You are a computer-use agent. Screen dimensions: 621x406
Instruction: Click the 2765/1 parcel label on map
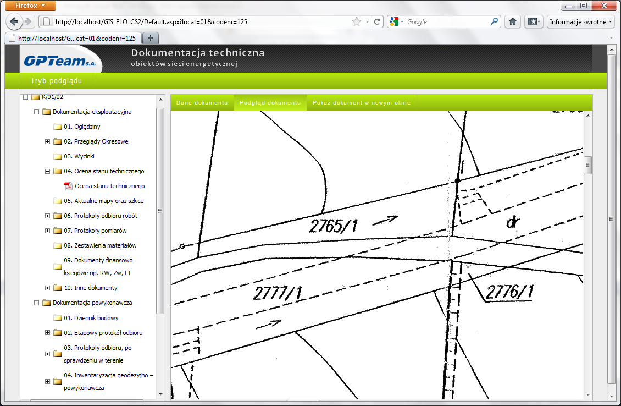click(333, 226)
